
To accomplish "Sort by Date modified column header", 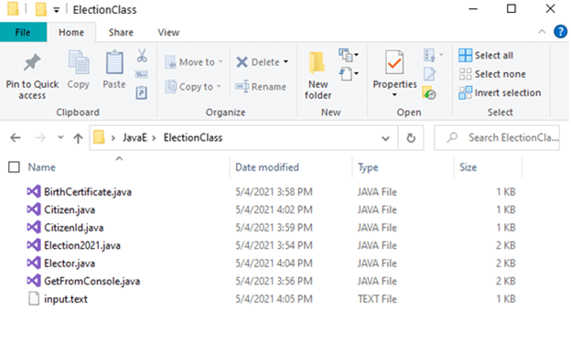I will pos(267,167).
